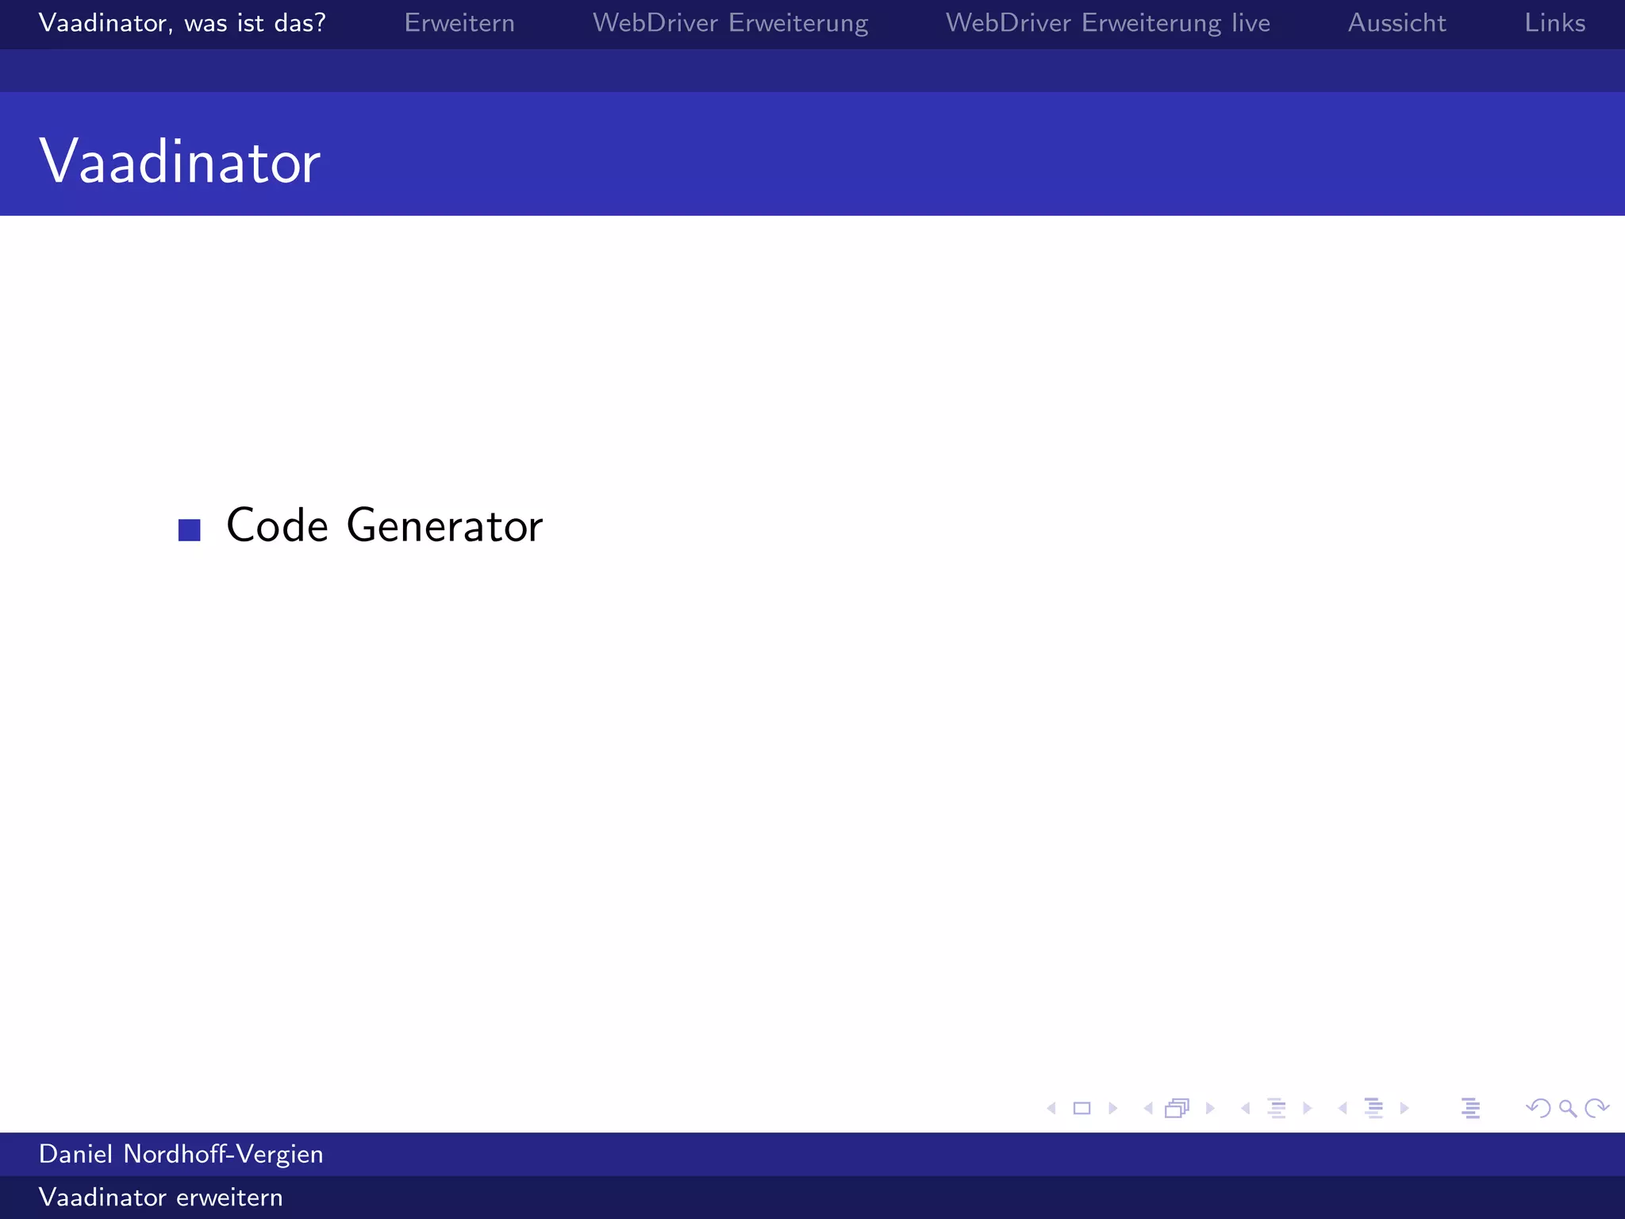This screenshot has height=1219, width=1625.
Task: Click the 'Code Generator' bullet text
Action: 385,525
